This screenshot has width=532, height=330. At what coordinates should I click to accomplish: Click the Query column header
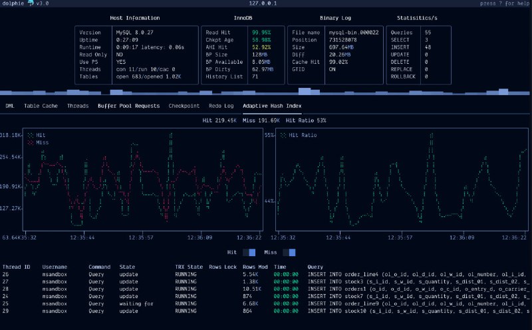click(315, 267)
